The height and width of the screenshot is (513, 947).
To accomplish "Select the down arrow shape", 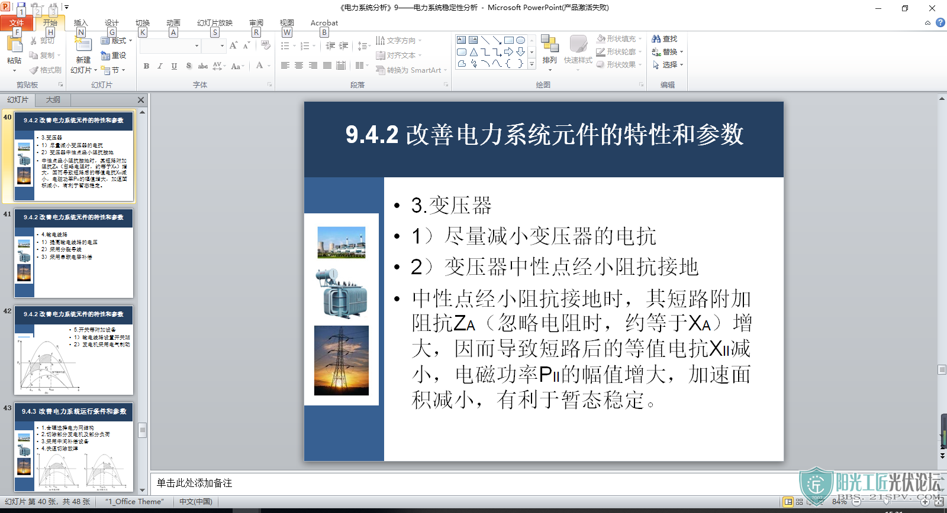I will click(521, 52).
